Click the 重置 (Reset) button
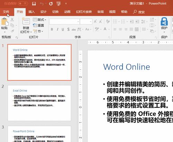This screenshot has height=142, width=173. coord(38,26)
